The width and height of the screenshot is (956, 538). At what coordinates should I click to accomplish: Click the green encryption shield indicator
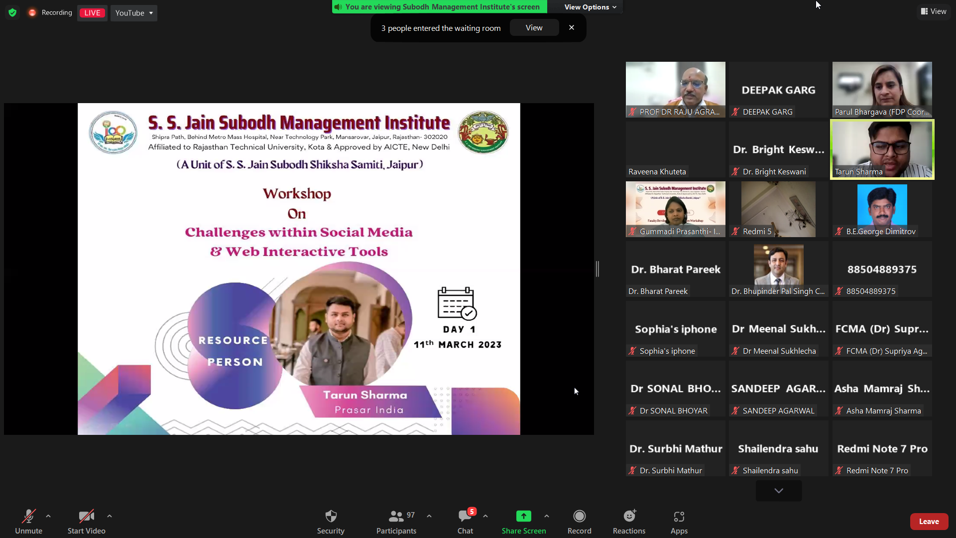point(12,12)
